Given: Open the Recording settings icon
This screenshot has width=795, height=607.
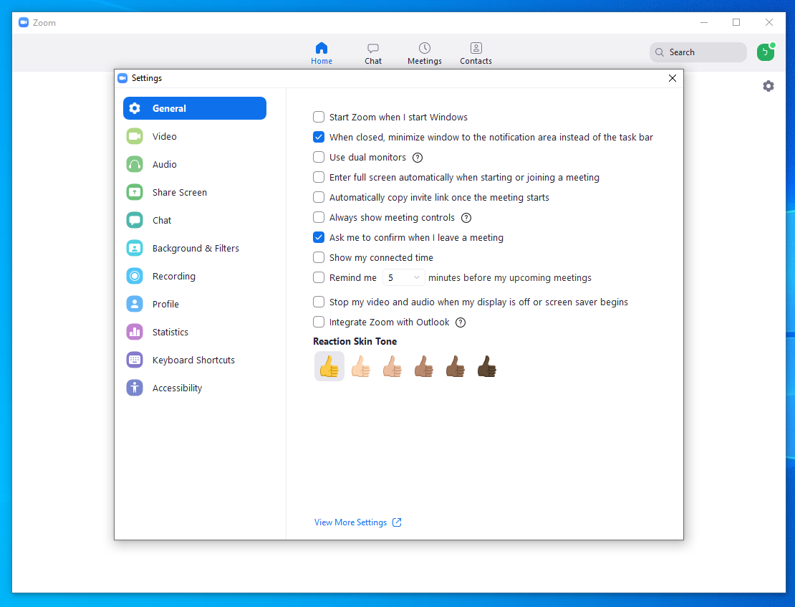Looking at the screenshot, I should coord(135,276).
